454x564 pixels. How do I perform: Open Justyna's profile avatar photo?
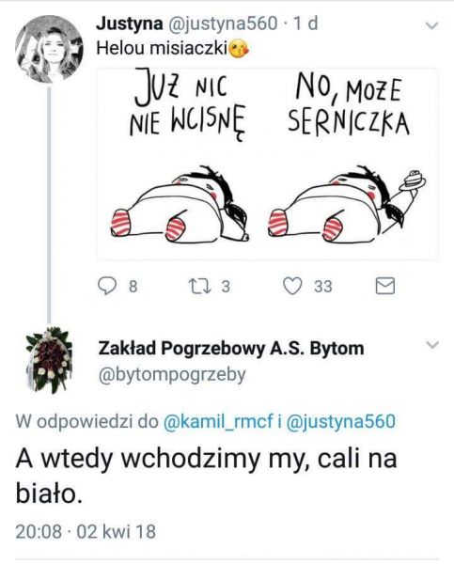pos(49,49)
